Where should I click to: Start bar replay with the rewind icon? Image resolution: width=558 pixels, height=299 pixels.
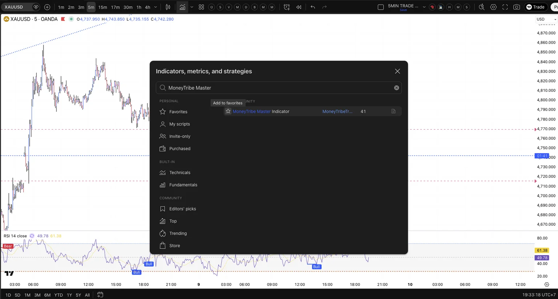tap(299, 7)
